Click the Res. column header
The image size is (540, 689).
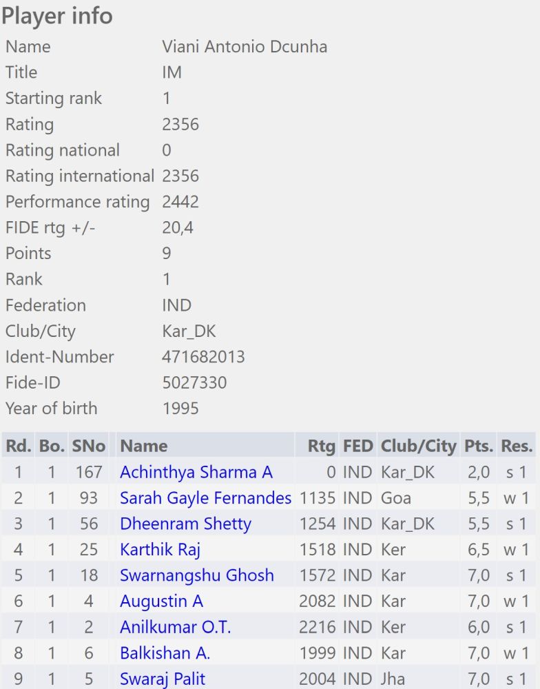coord(517,446)
